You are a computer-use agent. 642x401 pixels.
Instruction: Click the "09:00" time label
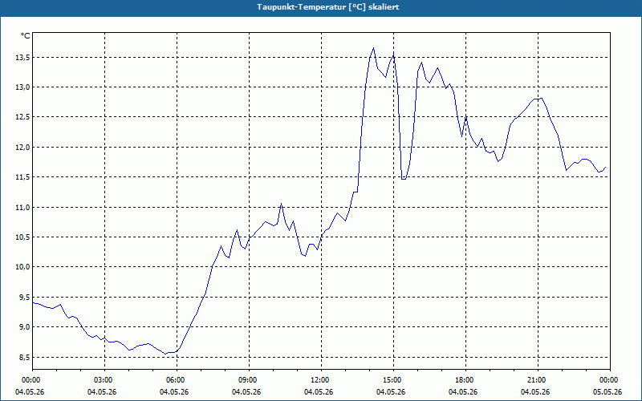pos(249,380)
